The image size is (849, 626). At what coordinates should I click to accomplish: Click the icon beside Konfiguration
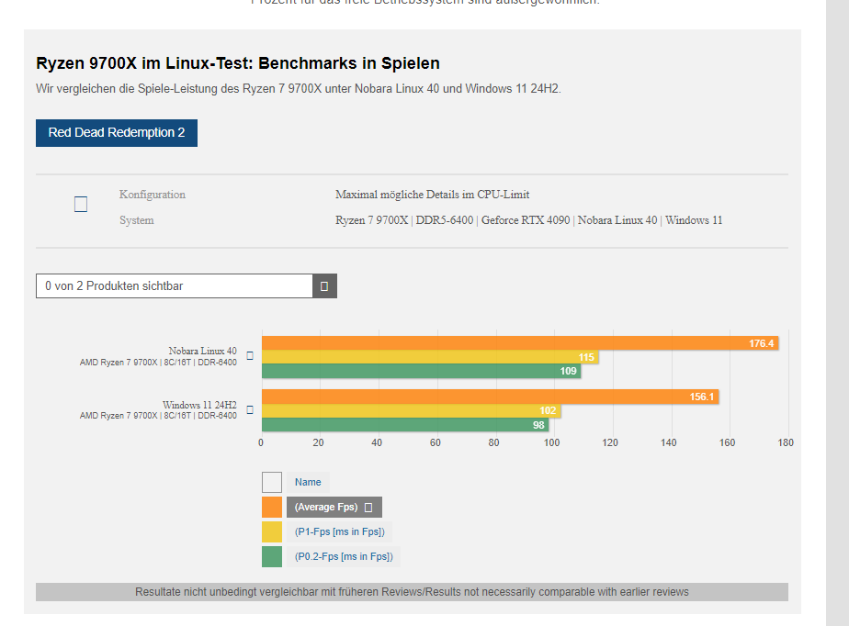coord(81,204)
